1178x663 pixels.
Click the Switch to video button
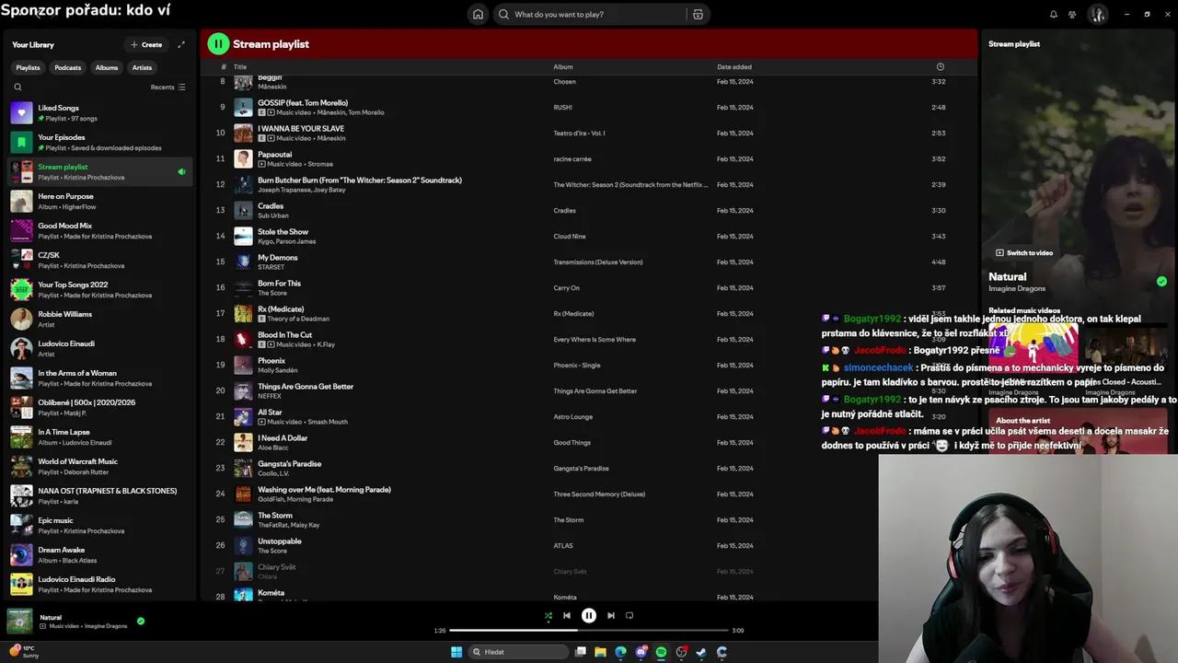click(x=1023, y=252)
